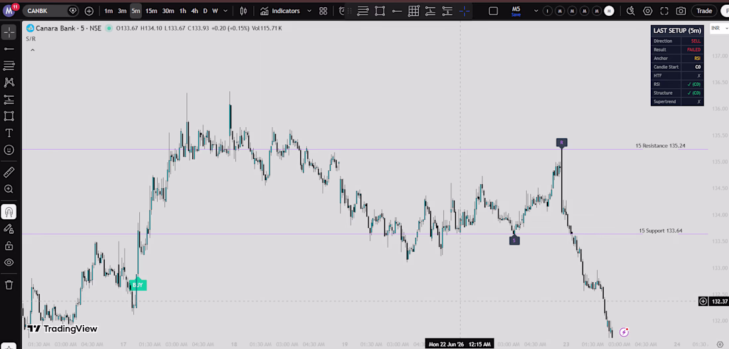Select the crosshair cursor tool in left sidebar
The width and height of the screenshot is (729, 349).
[9, 32]
